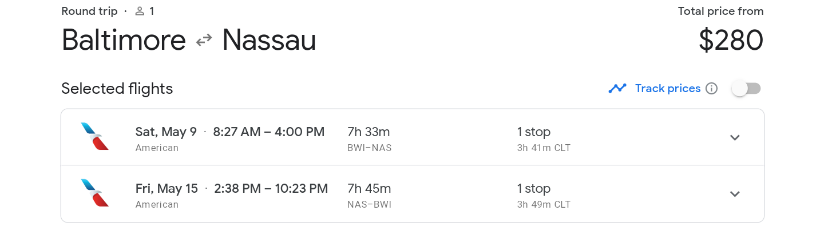Click the $280 total price
The image size is (824, 238).
click(x=731, y=41)
